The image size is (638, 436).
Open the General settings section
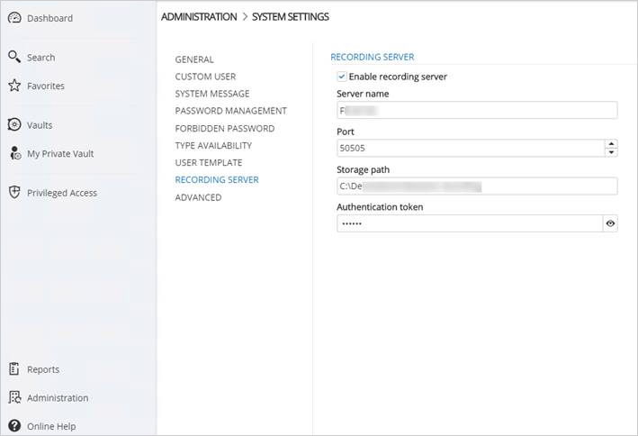click(194, 59)
